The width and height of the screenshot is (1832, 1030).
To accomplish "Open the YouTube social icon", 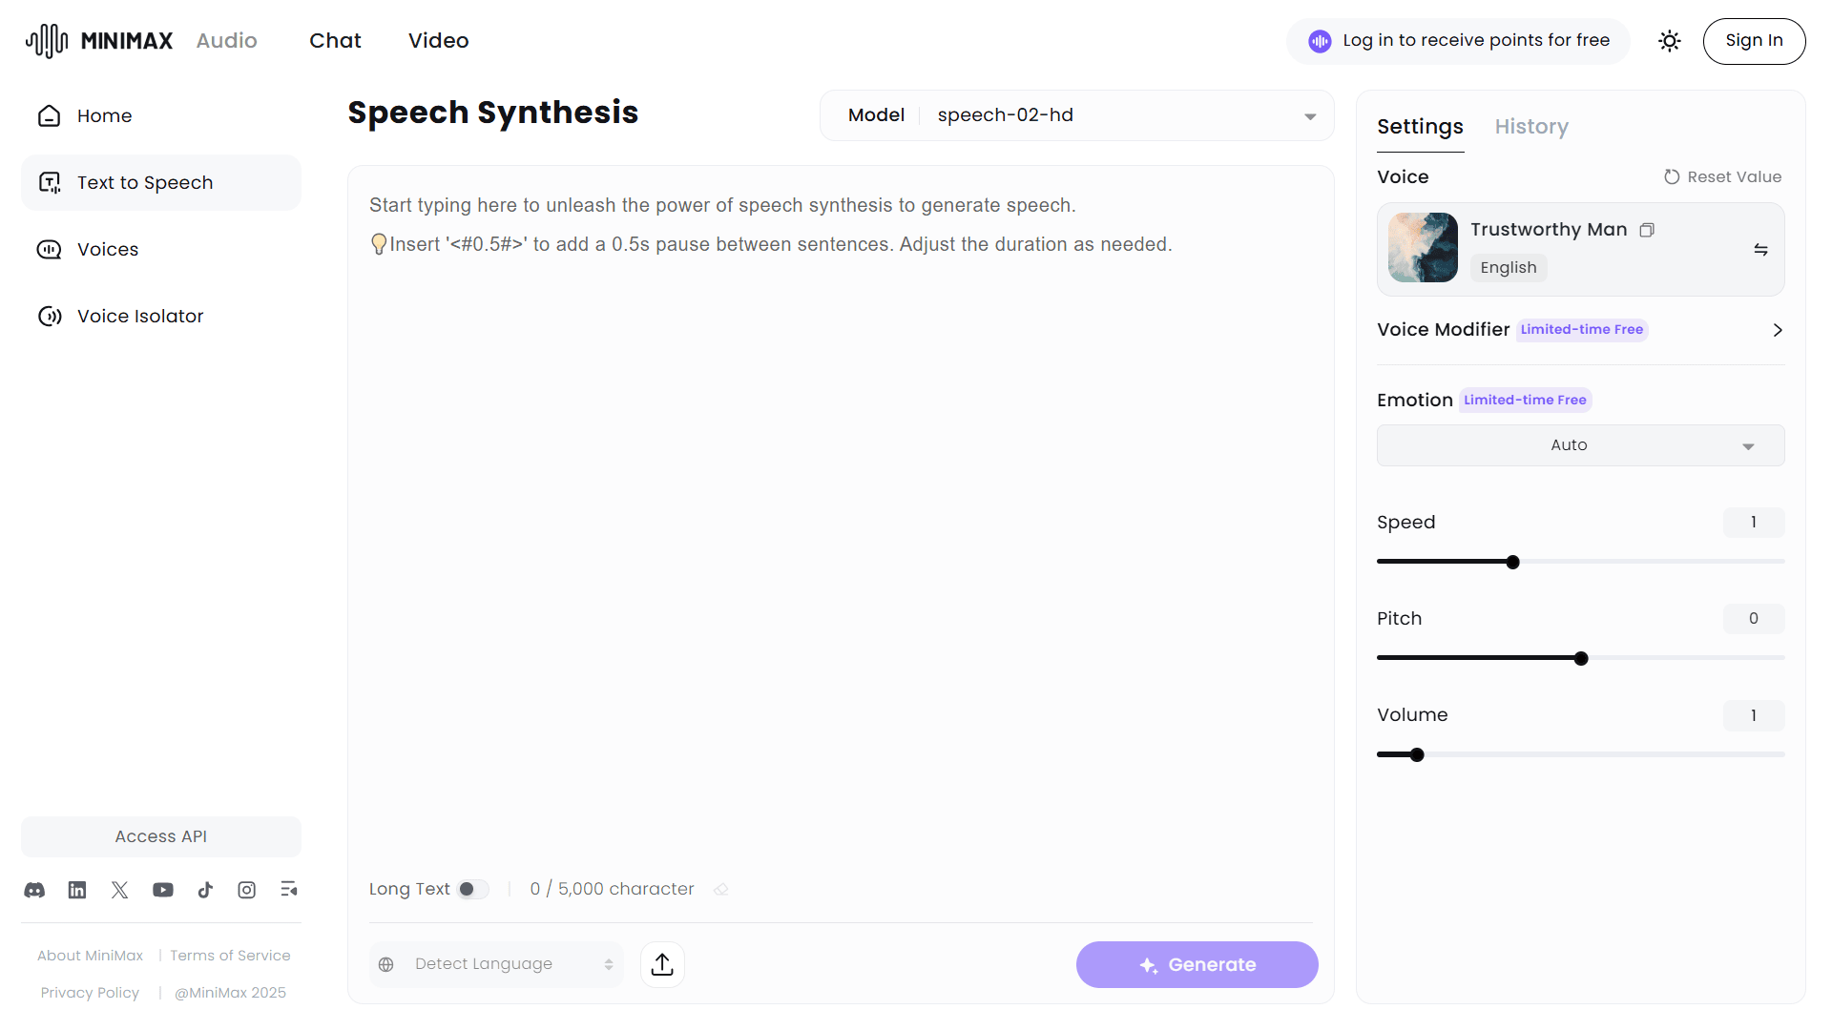I will [x=163, y=890].
